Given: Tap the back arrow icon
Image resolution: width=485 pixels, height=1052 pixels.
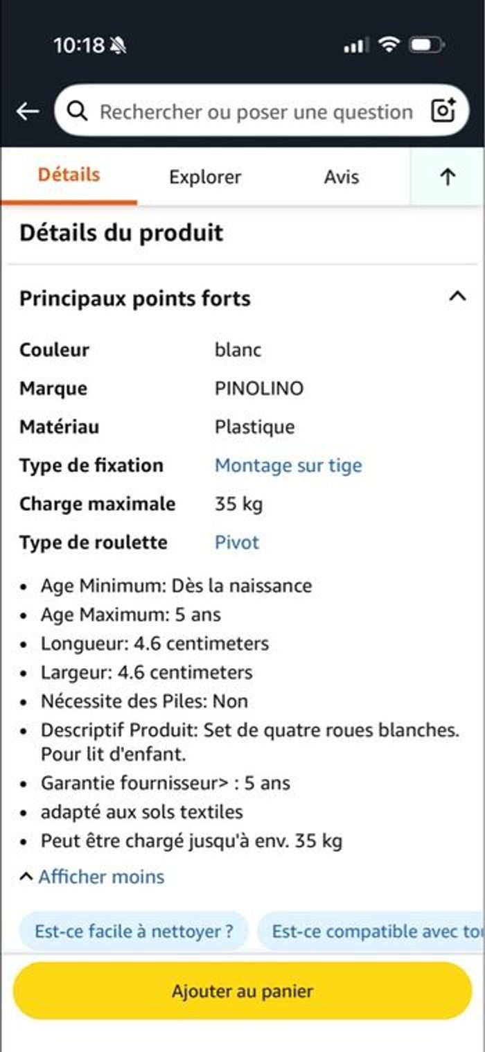Looking at the screenshot, I should pyautogui.click(x=28, y=111).
